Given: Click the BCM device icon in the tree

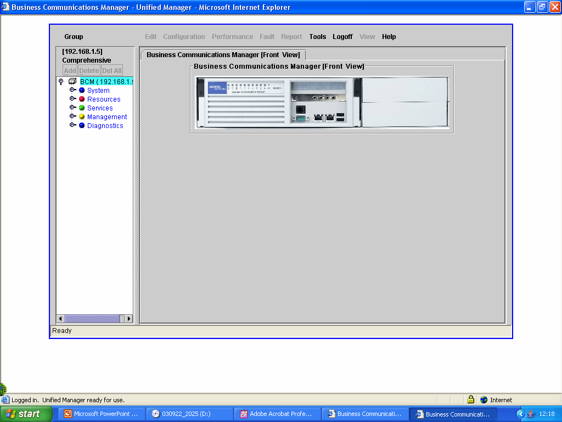Looking at the screenshot, I should (72, 81).
